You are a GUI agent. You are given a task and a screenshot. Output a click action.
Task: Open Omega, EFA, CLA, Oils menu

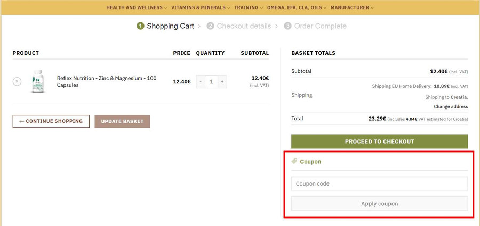coord(296,8)
